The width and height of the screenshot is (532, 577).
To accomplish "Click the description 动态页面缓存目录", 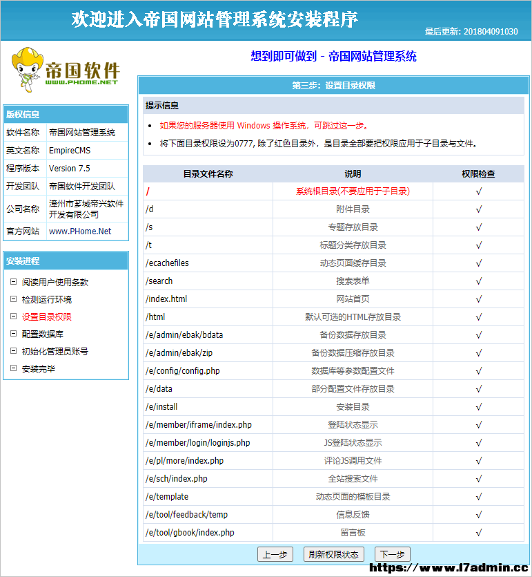I will point(353,263).
